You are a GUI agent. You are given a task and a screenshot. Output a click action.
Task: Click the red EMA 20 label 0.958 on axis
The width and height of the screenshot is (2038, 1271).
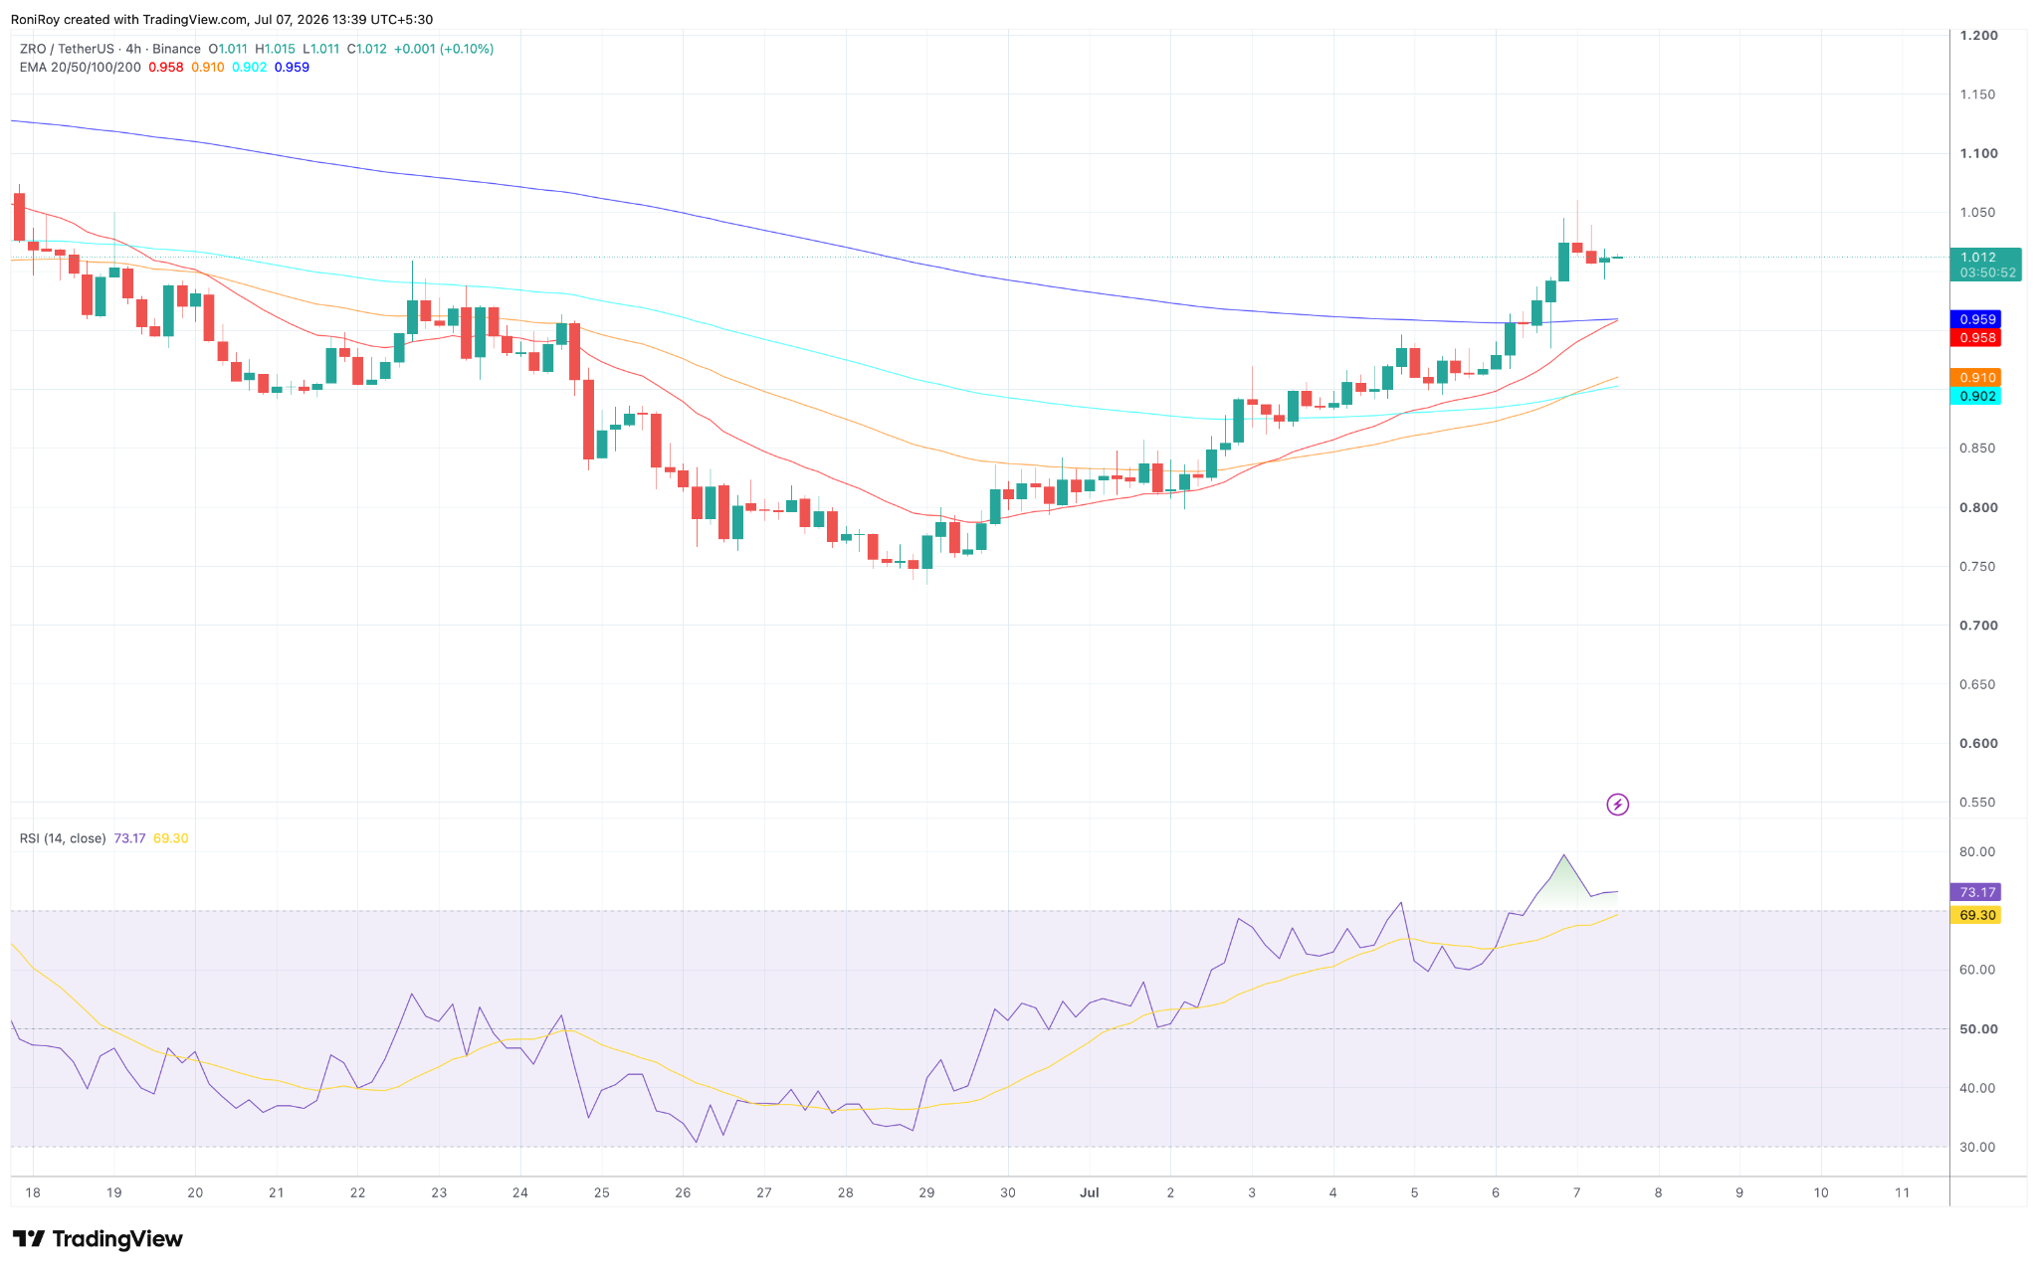1977,338
